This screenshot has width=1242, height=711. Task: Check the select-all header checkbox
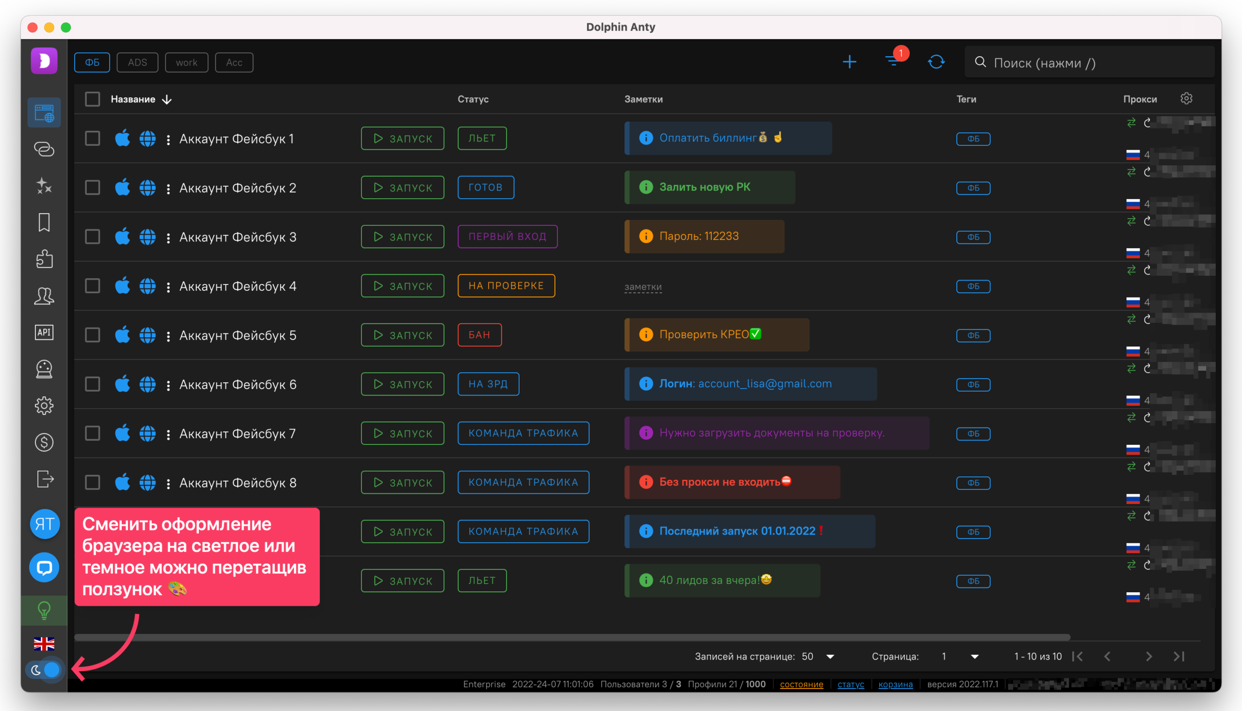pyautogui.click(x=92, y=99)
